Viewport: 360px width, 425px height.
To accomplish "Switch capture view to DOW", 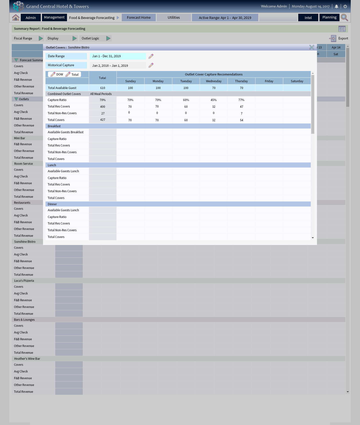I will (x=57, y=74).
